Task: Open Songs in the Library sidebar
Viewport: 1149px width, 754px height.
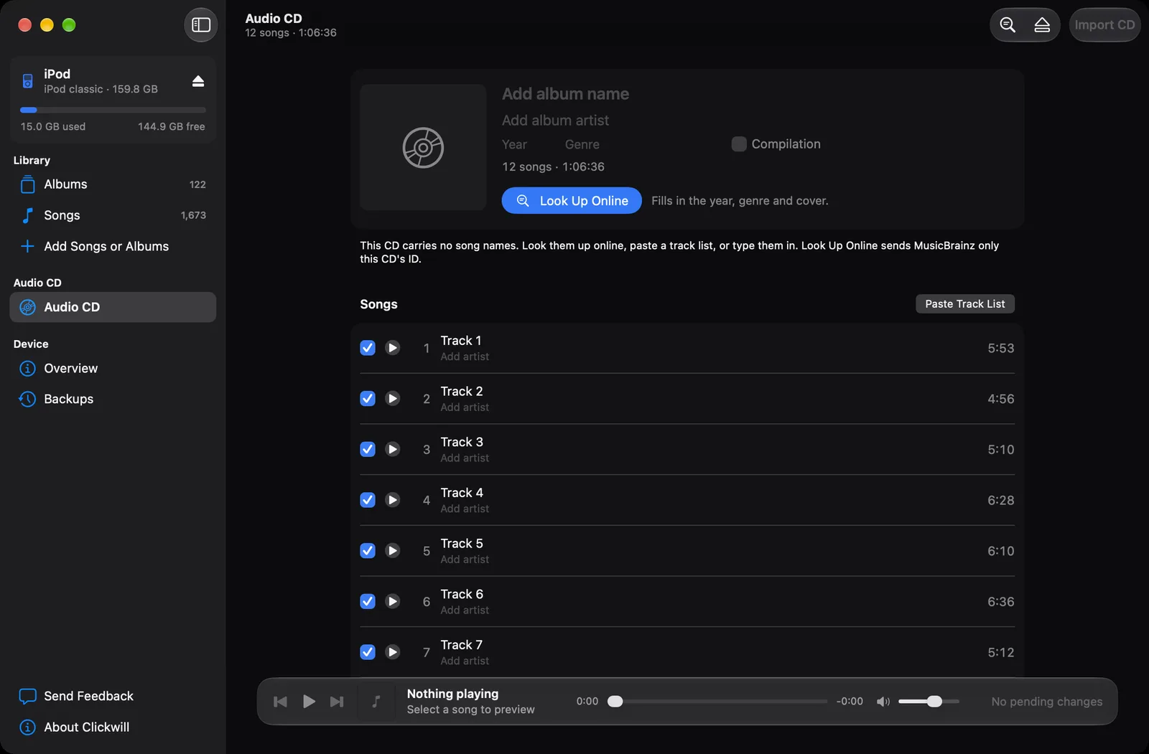Action: point(113,215)
